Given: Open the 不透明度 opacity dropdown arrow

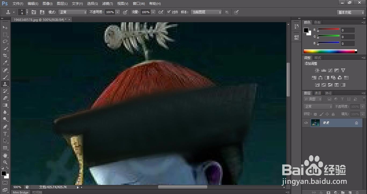Looking at the screenshot, I should pos(118,12).
